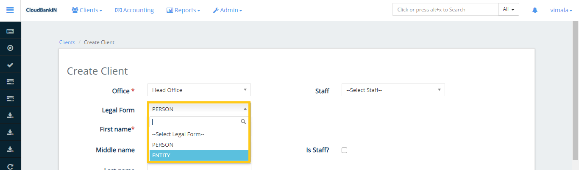The image size is (579, 170).
Task: Open the All search filter dropdown
Action: pos(508,10)
